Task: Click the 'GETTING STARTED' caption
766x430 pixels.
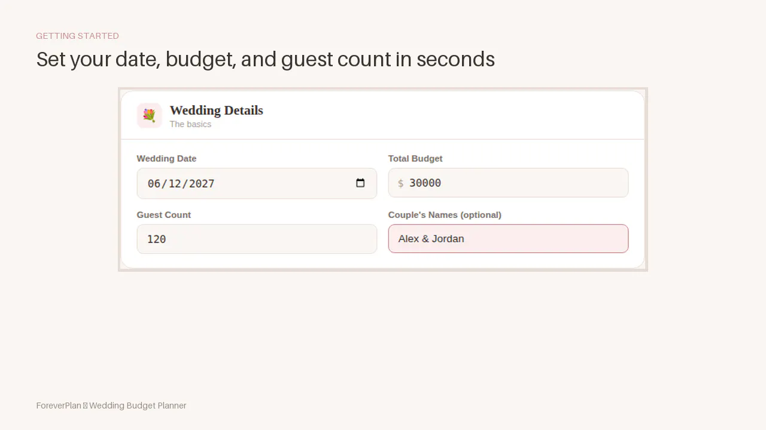Action: coord(77,36)
